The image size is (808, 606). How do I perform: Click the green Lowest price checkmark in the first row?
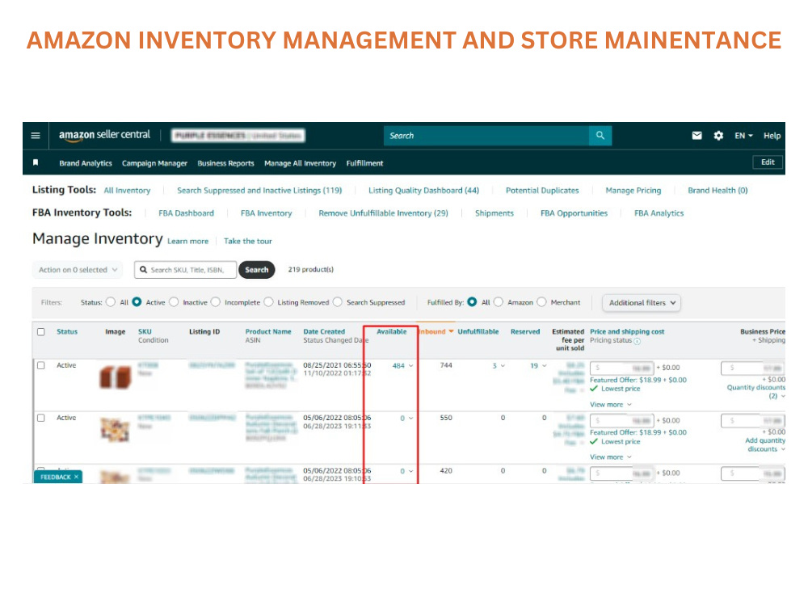pyautogui.click(x=594, y=389)
